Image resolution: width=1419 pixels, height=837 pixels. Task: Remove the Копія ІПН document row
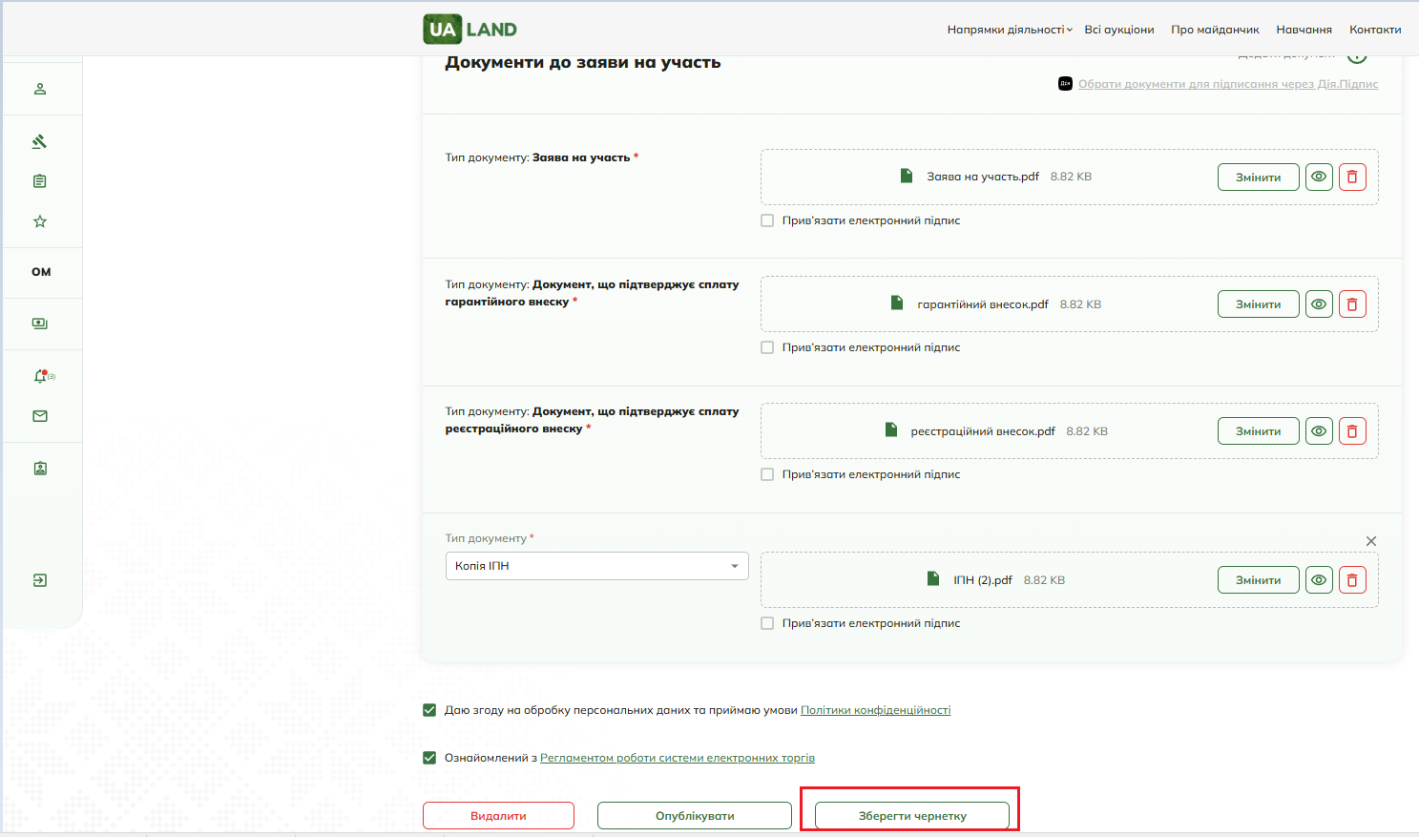(x=1371, y=541)
